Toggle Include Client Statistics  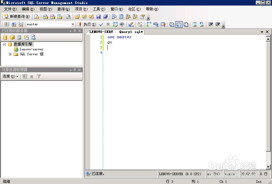coord(156,24)
